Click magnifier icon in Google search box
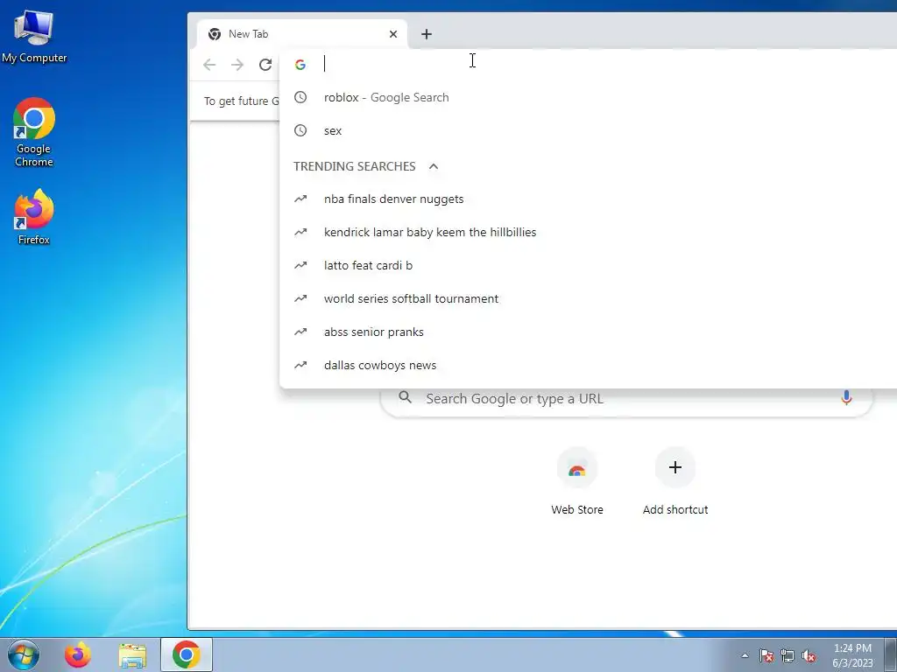 (x=405, y=397)
